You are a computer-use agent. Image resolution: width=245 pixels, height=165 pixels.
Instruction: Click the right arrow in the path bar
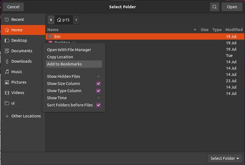76,20
